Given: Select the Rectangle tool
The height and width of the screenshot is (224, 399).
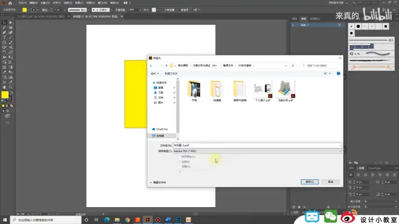Looking at the screenshot, I should pyautogui.click(x=4, y=42).
